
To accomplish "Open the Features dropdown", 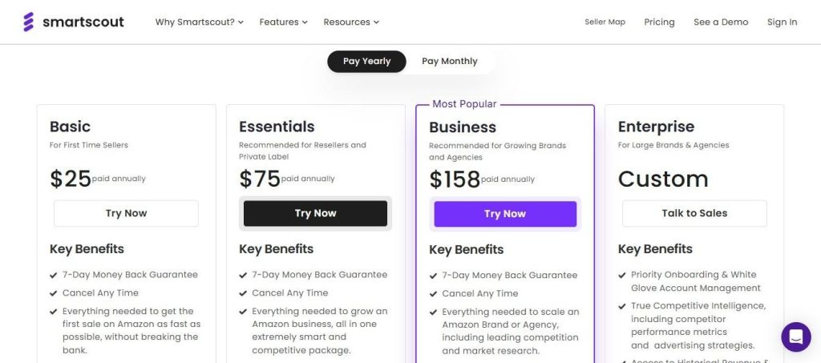I will coord(283,22).
